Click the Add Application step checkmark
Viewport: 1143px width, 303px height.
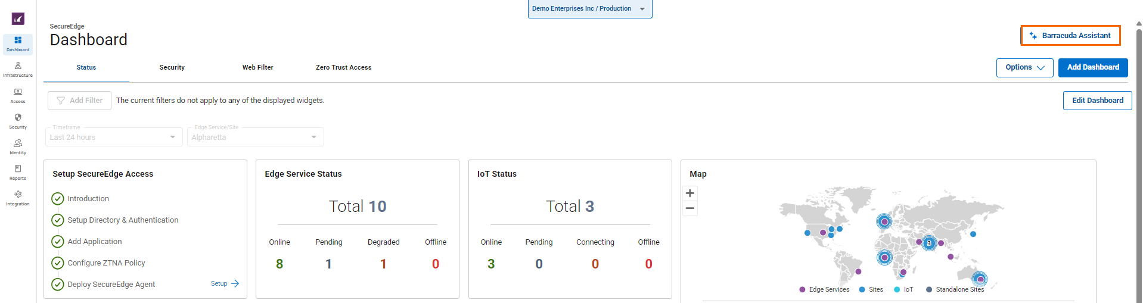[58, 242]
